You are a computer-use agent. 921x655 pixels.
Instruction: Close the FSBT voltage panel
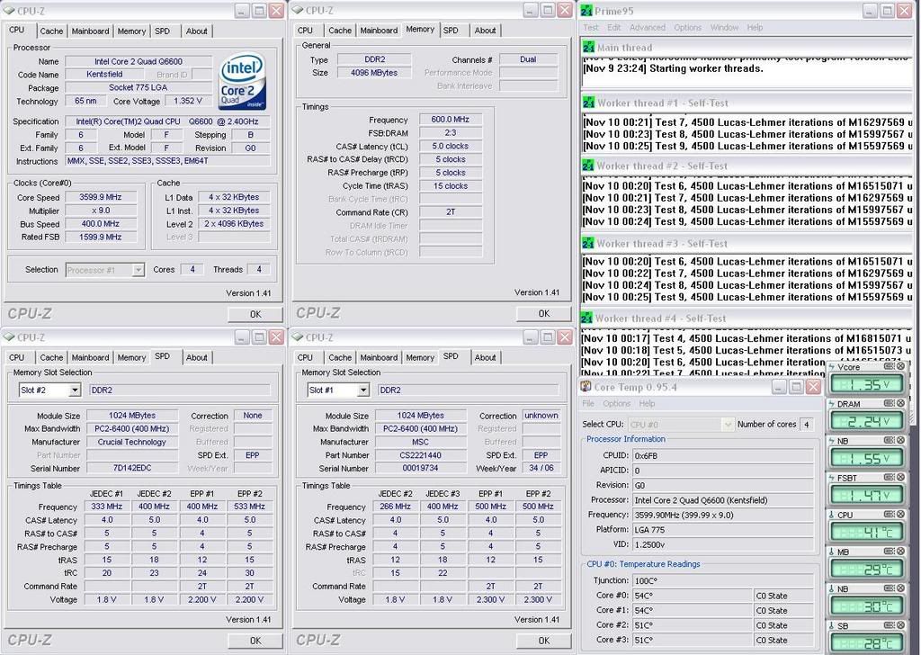click(x=900, y=477)
